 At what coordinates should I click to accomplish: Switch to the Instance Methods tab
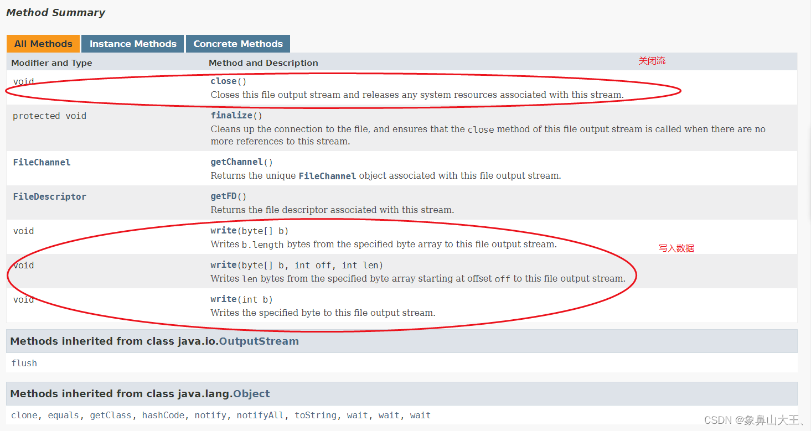pos(132,43)
